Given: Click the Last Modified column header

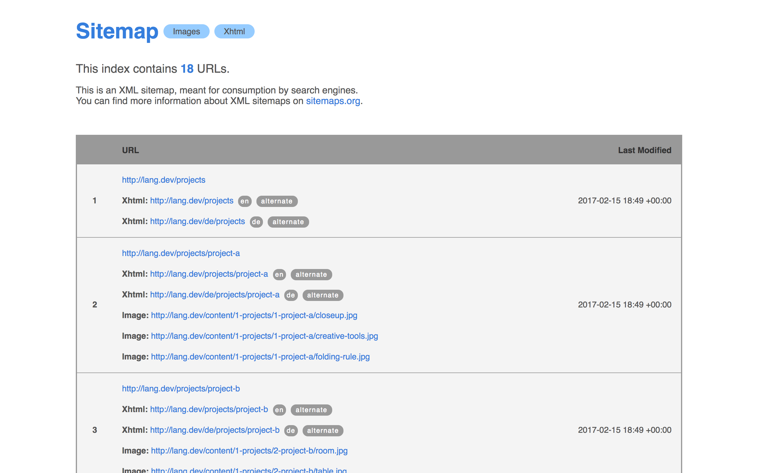Looking at the screenshot, I should [644, 150].
